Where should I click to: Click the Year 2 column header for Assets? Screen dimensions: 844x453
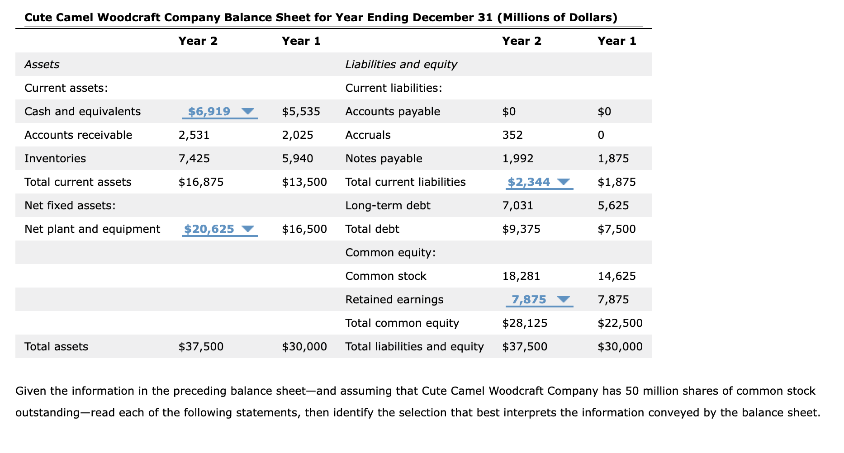click(x=198, y=40)
